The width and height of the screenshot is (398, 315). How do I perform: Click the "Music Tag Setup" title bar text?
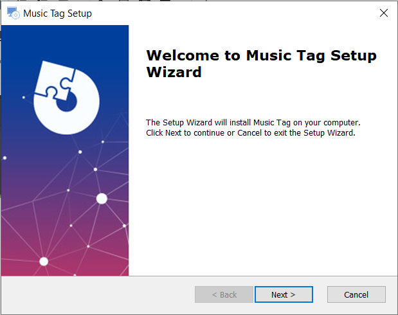[x=57, y=14]
